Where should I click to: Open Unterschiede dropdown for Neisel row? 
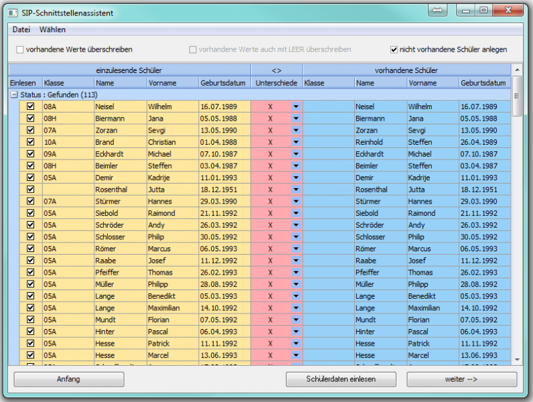click(296, 107)
